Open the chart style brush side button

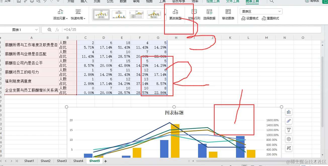(289, 121)
